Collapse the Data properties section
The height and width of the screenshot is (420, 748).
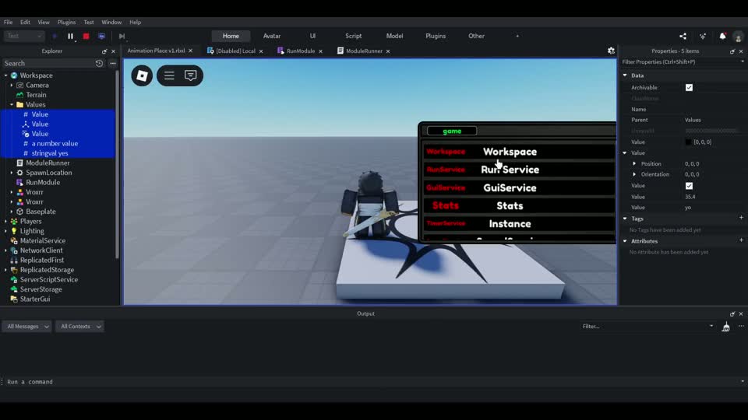[x=625, y=75]
